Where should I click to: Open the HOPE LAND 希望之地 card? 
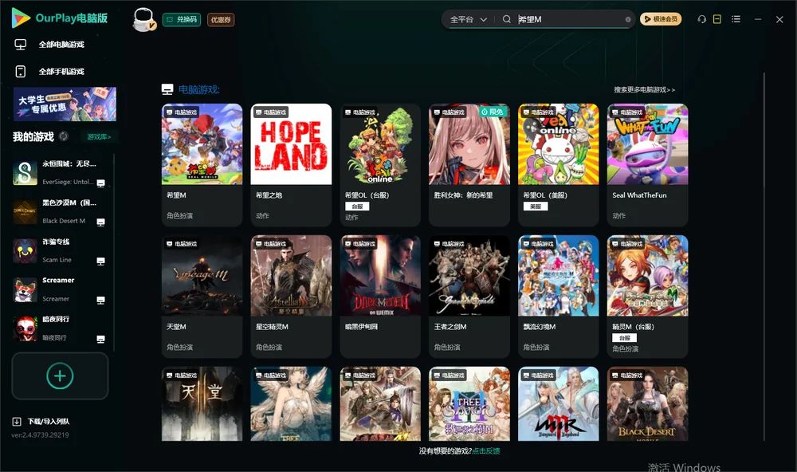pyautogui.click(x=291, y=165)
